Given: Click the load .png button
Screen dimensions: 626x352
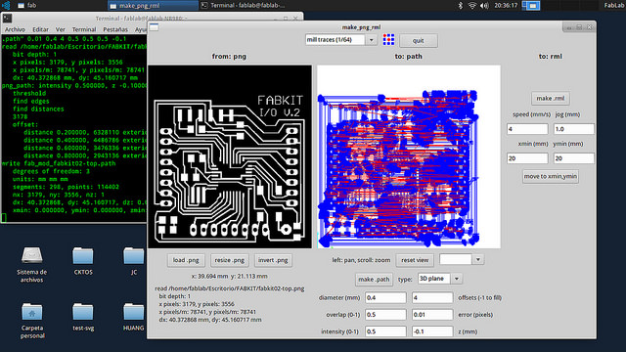Looking at the screenshot, I should click(x=186, y=260).
